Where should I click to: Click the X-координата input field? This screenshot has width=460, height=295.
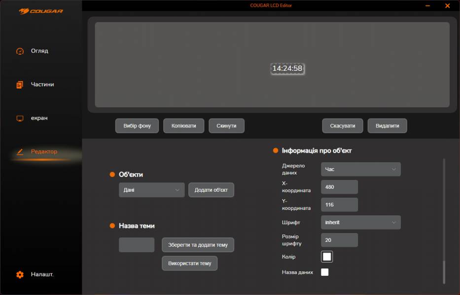tap(339, 187)
